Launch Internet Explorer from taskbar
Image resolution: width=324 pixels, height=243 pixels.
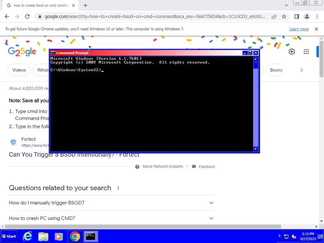pyautogui.click(x=28, y=236)
